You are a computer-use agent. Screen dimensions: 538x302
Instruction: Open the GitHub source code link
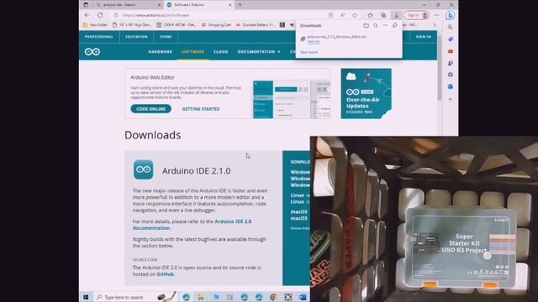[x=165, y=274]
